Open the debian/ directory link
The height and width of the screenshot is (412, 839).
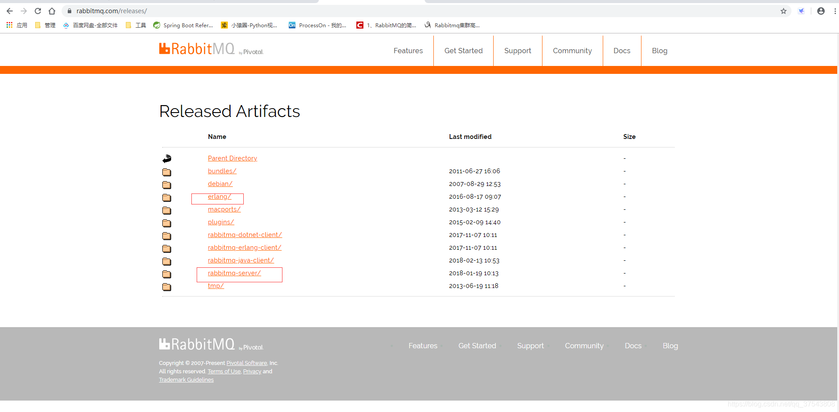point(220,184)
